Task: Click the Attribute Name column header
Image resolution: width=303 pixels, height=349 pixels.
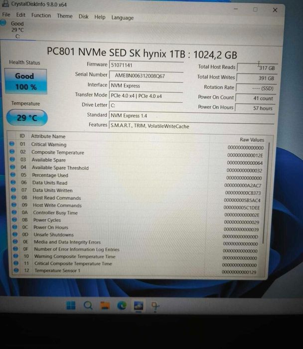Action: click(x=48, y=136)
